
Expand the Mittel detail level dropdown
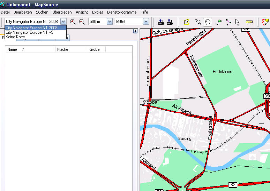coord(146,22)
